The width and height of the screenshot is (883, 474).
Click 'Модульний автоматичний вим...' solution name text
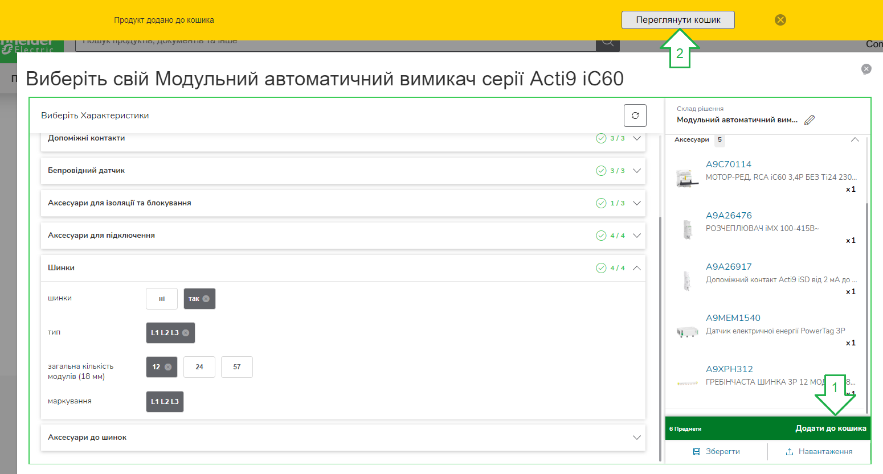pyautogui.click(x=737, y=120)
